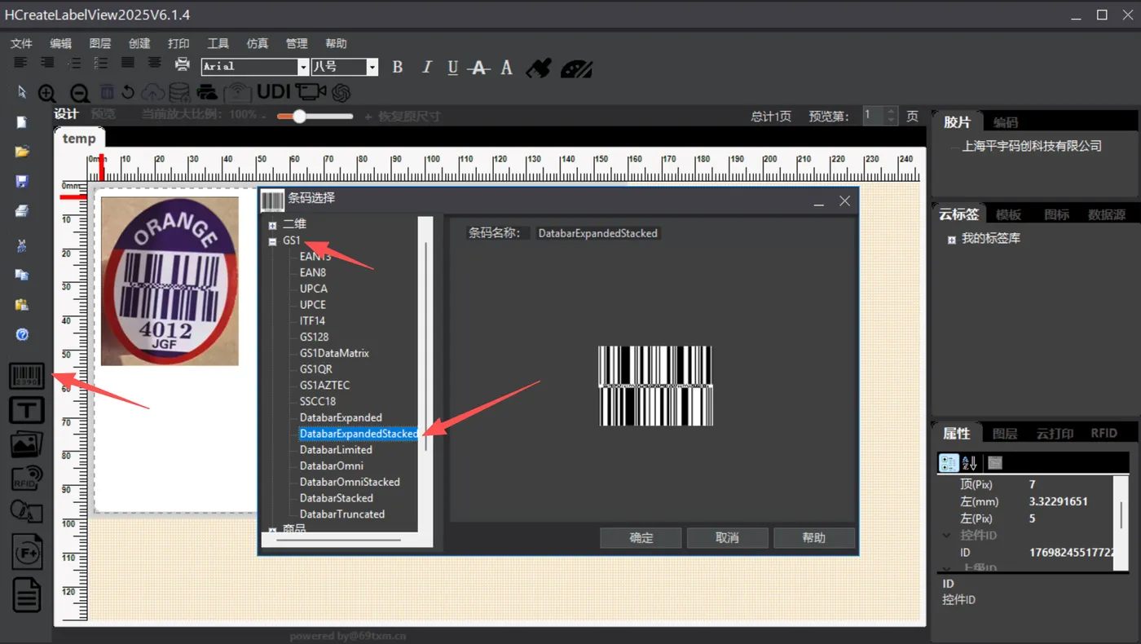1141x644 pixels.
Task: Click the zoom in magnifier icon
Action: point(47,93)
